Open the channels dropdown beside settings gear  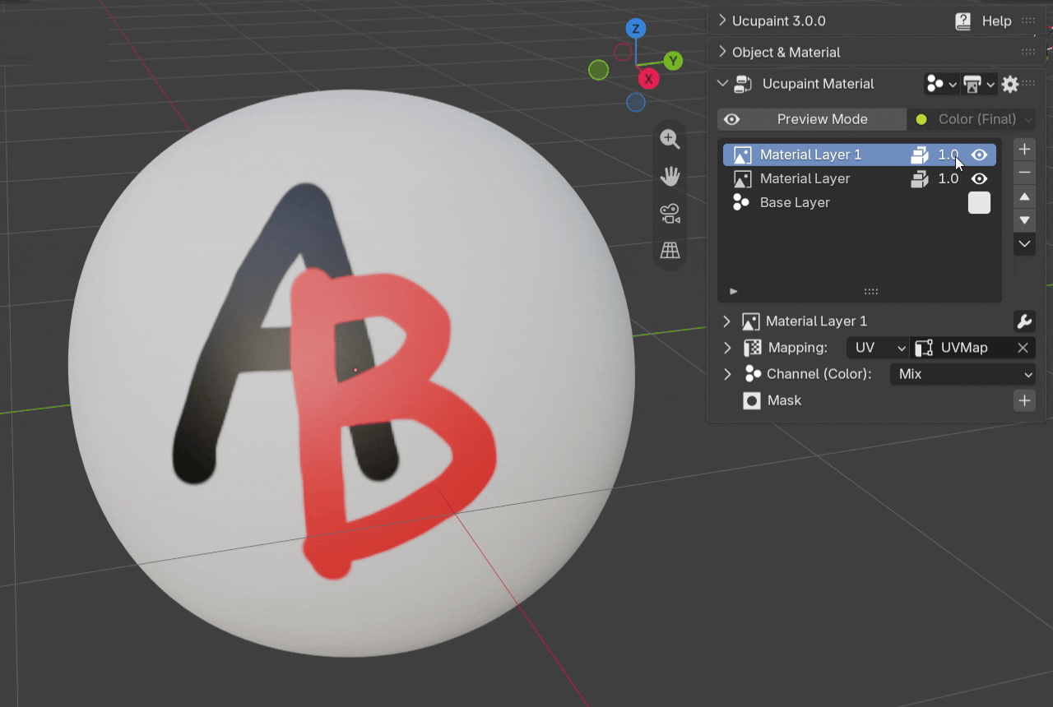click(x=942, y=84)
